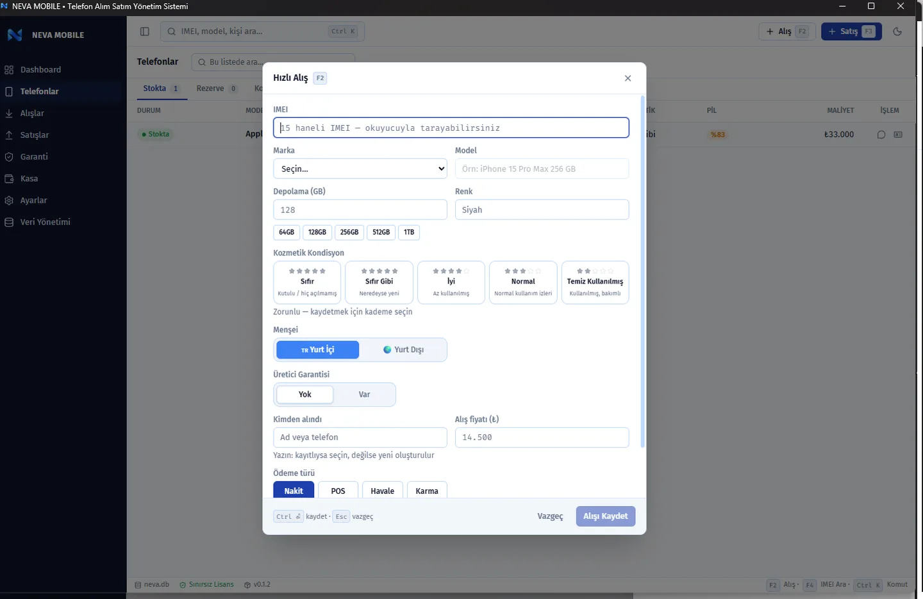Choose Normal cosmetic condition
This screenshot has height=599, width=923.
tap(523, 282)
